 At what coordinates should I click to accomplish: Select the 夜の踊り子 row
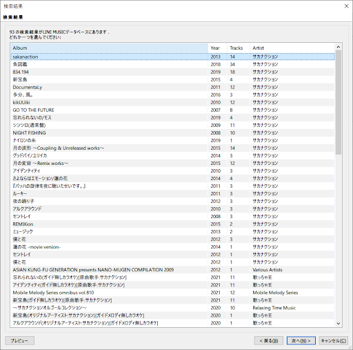click(x=172, y=201)
